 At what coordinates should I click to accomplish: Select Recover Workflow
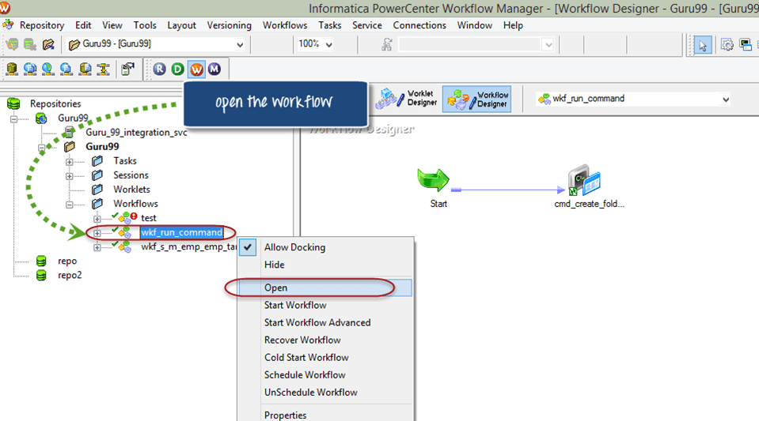pos(324,340)
